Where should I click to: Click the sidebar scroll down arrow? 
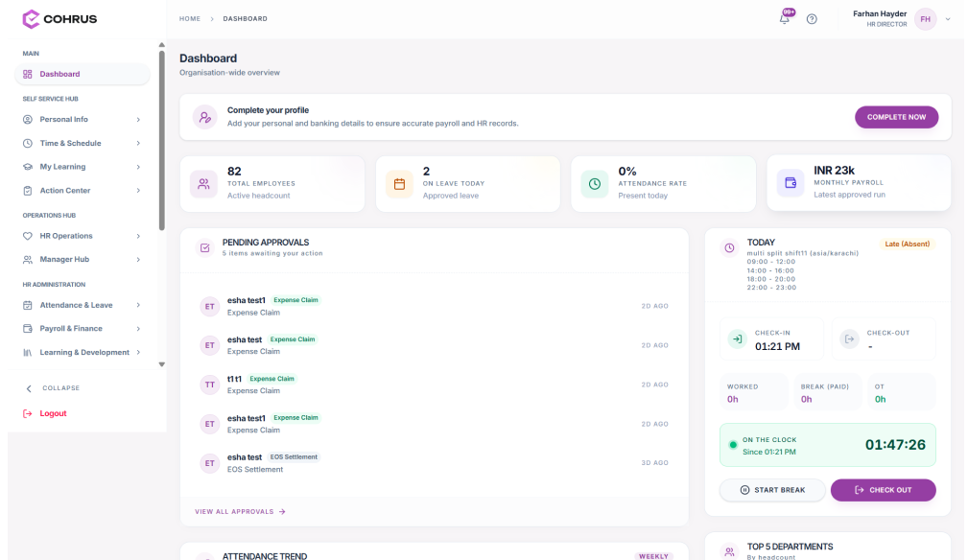(x=162, y=364)
